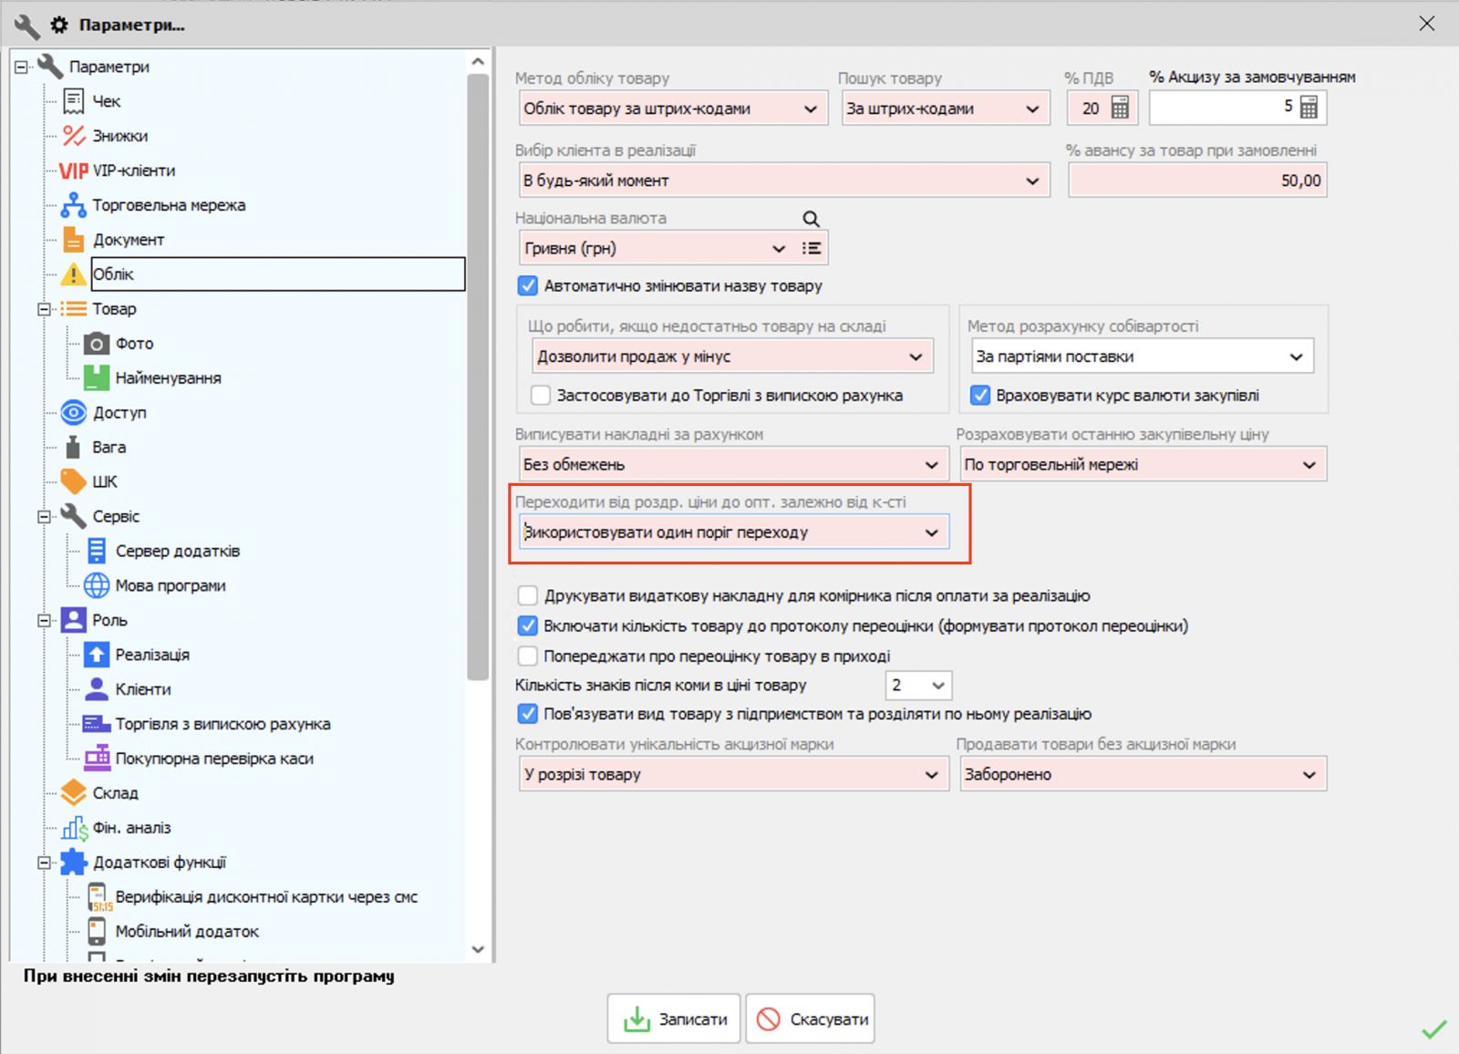Click the tree panel vertical scrollbar thumb
This screenshot has width=1459, height=1054.
pyautogui.click(x=478, y=374)
